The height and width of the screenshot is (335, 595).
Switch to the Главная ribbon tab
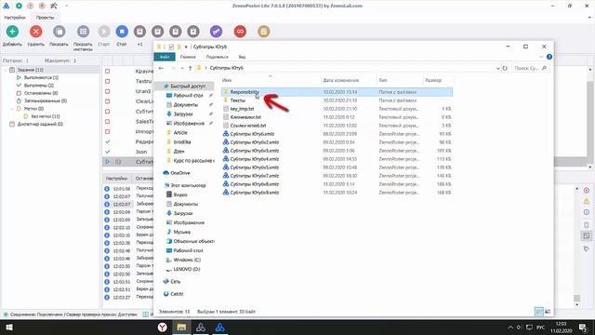(188, 57)
